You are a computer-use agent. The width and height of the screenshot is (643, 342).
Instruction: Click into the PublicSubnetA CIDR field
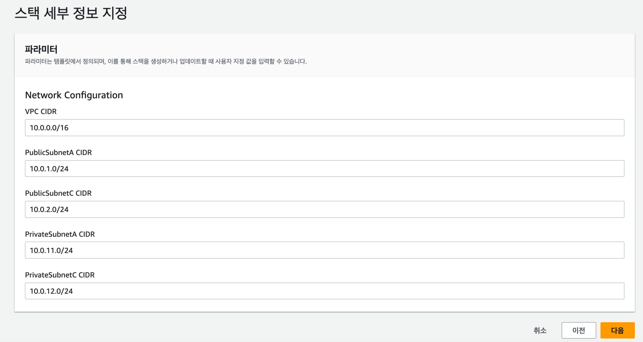coord(324,169)
